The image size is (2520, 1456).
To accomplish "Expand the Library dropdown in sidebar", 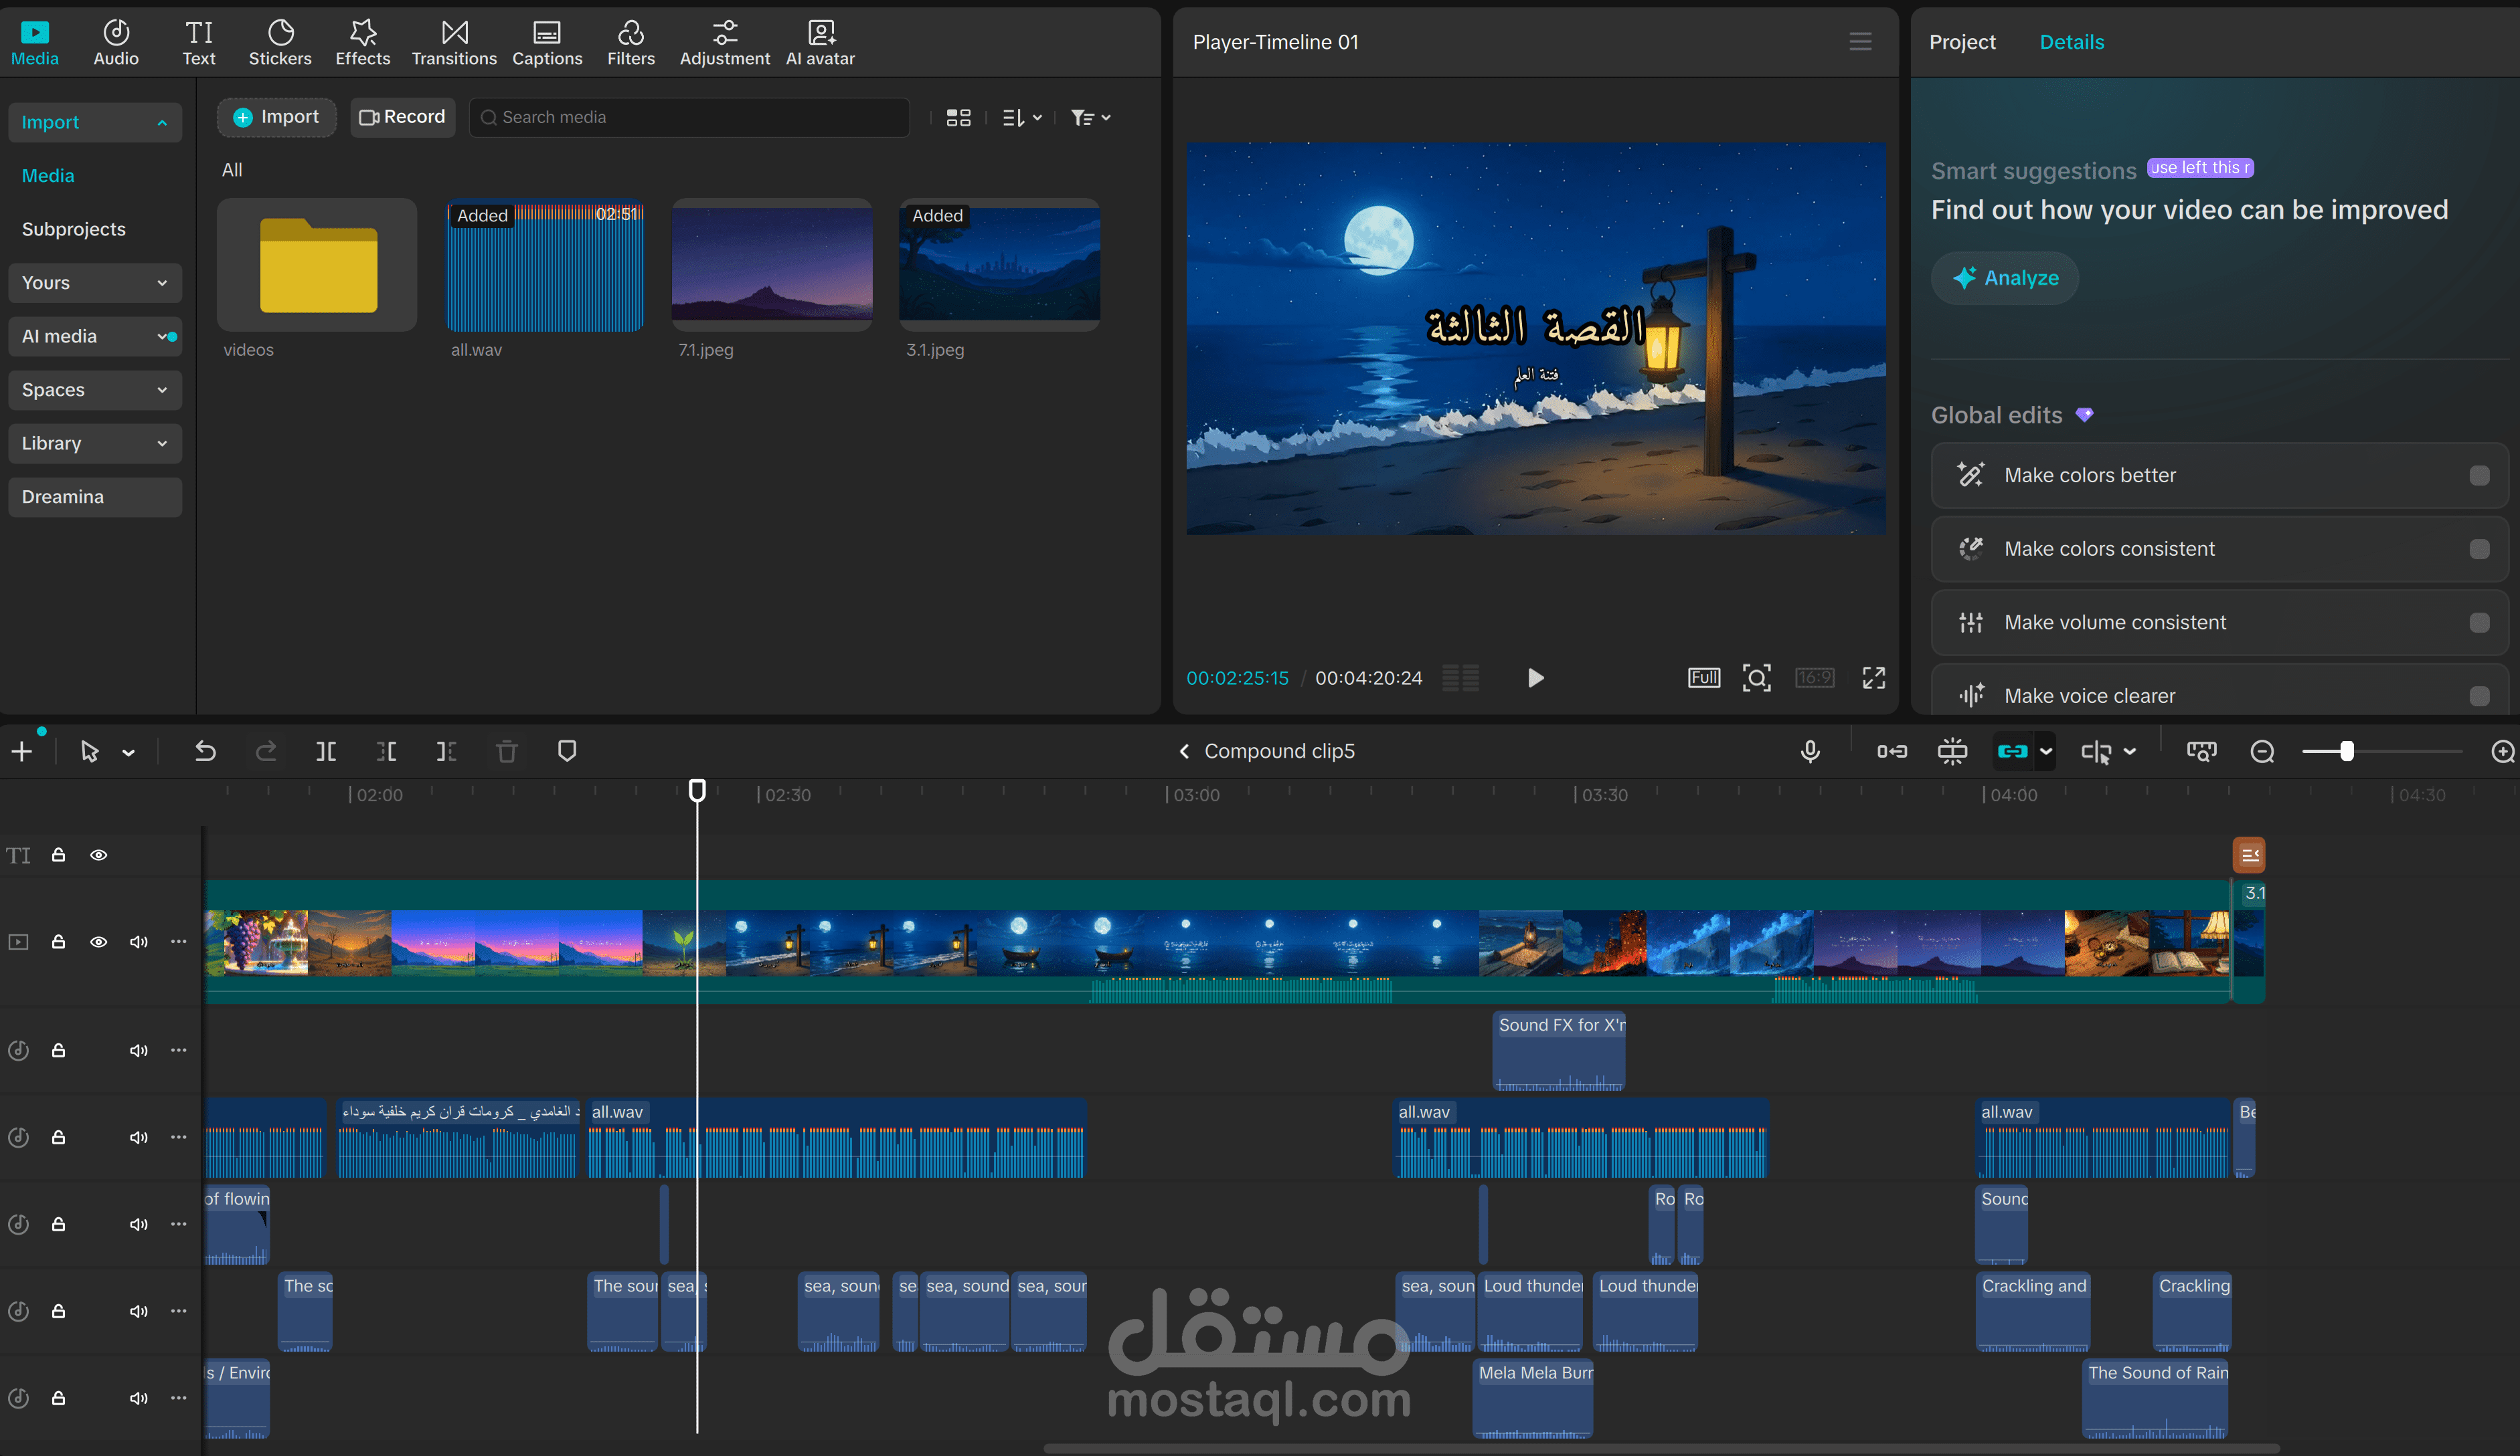I will pos(95,443).
